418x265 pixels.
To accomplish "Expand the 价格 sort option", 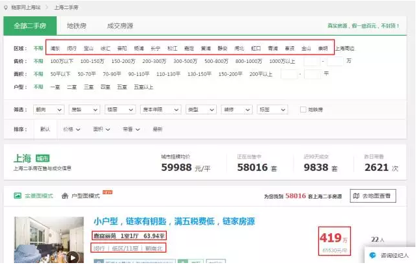I will click(x=72, y=129).
